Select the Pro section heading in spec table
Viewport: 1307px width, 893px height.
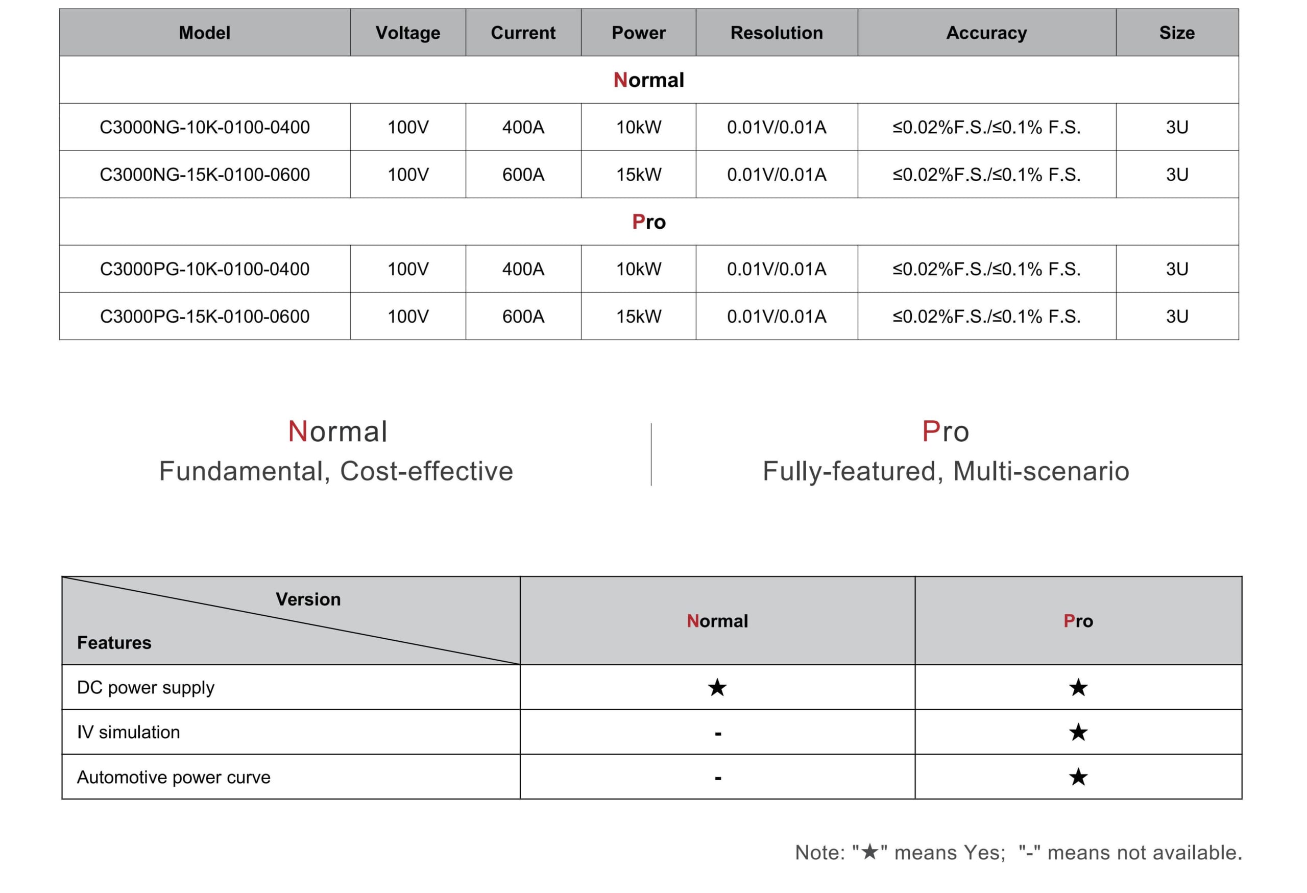click(648, 222)
